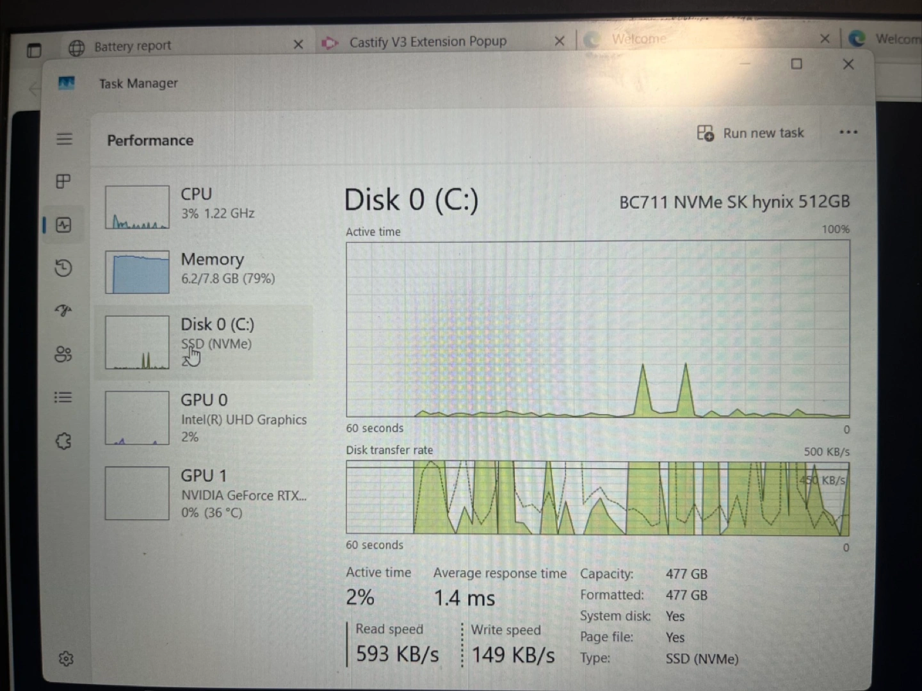The width and height of the screenshot is (922, 691).
Task: Click the Run new task icon
Action: tap(706, 133)
